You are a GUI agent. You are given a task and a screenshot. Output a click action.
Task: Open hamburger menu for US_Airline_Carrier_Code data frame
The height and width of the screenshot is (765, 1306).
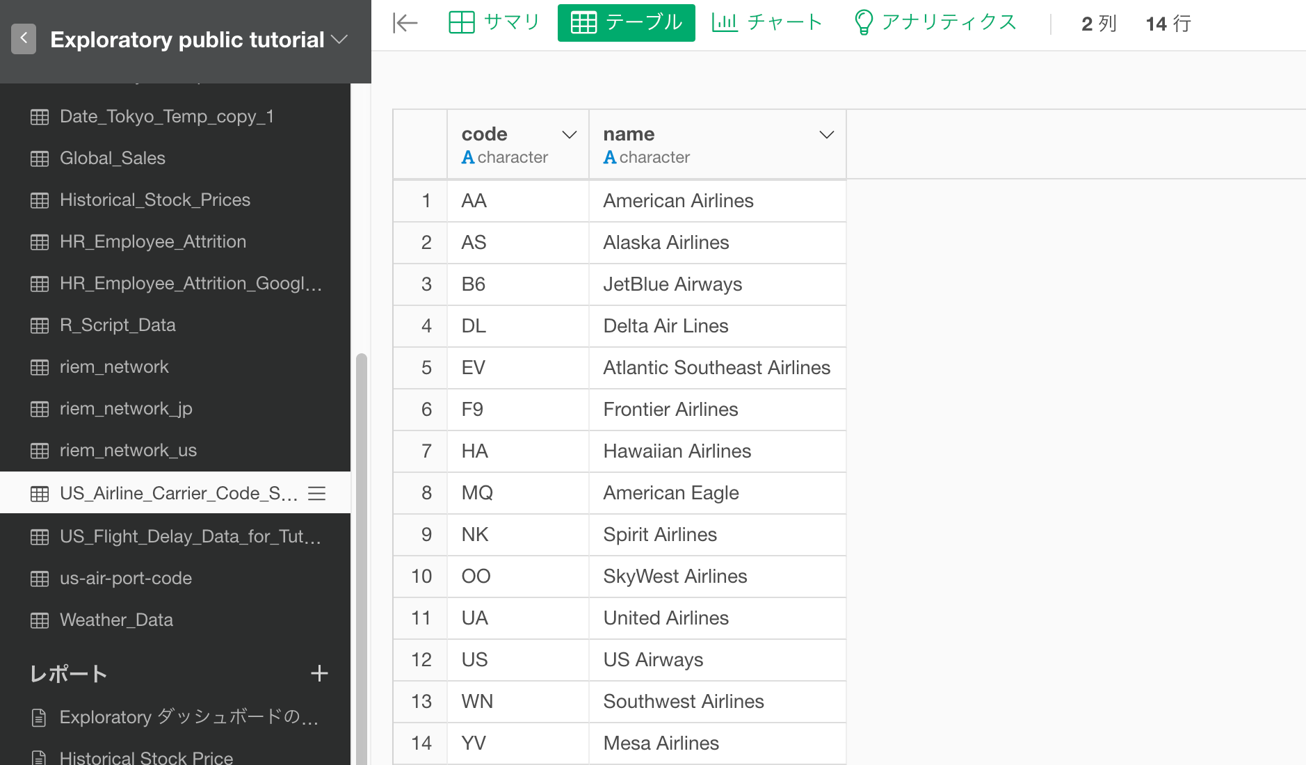(317, 493)
